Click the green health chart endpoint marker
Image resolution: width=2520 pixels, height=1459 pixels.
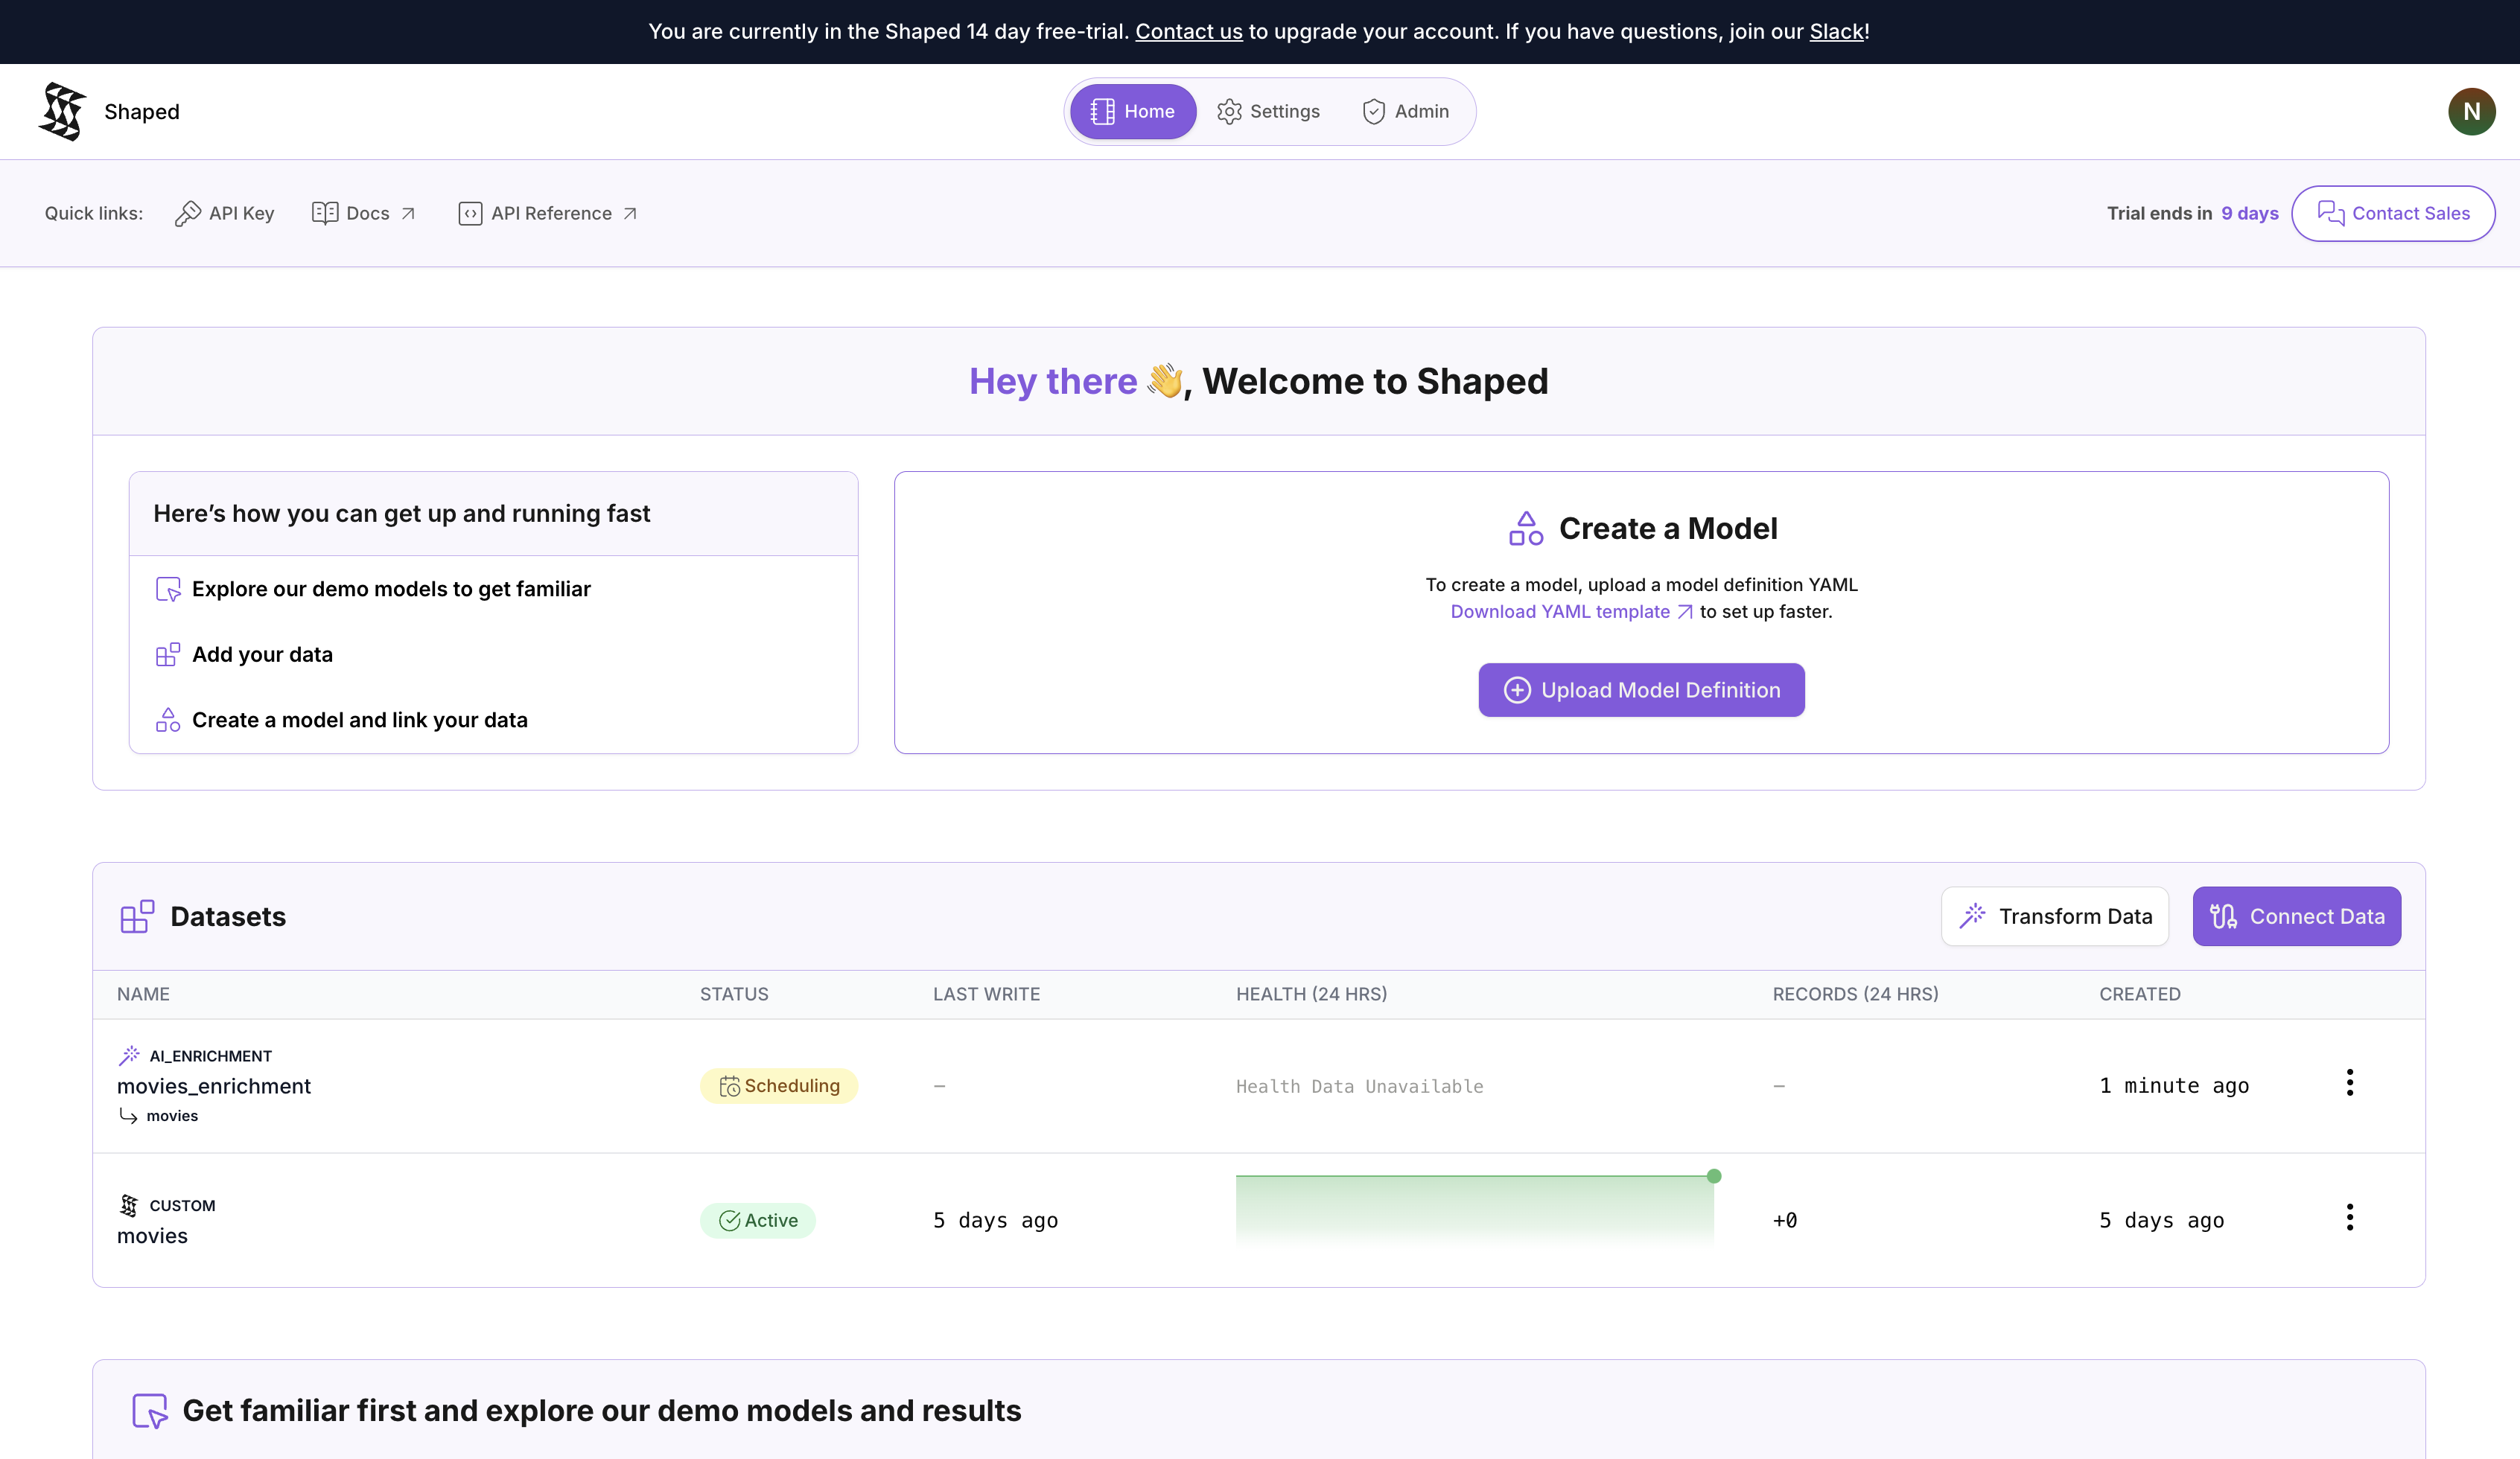point(1714,1176)
